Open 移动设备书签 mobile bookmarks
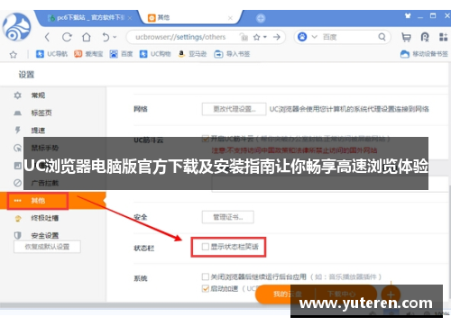451x326 pixels. coord(424,54)
